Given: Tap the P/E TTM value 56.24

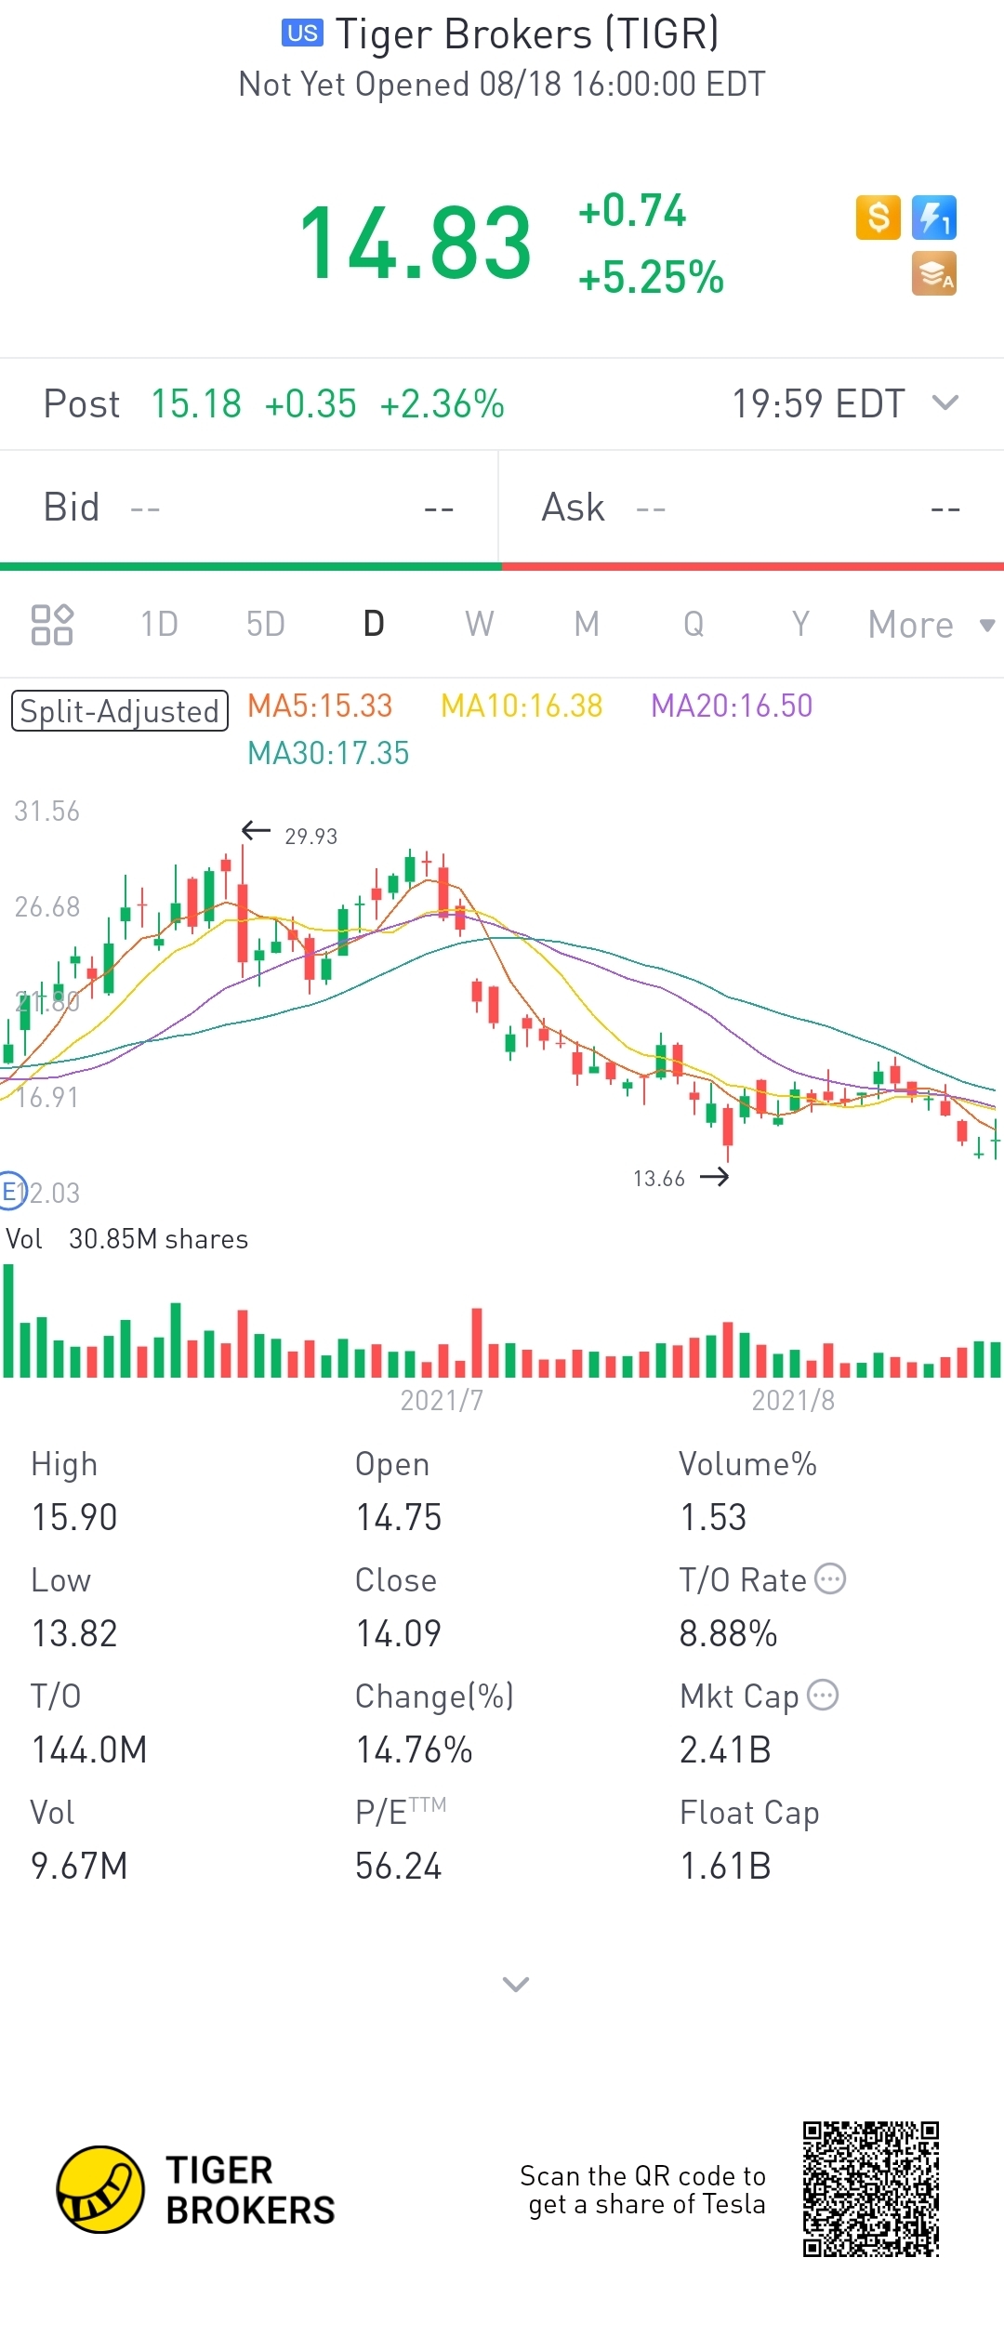Looking at the screenshot, I should point(399,1867).
